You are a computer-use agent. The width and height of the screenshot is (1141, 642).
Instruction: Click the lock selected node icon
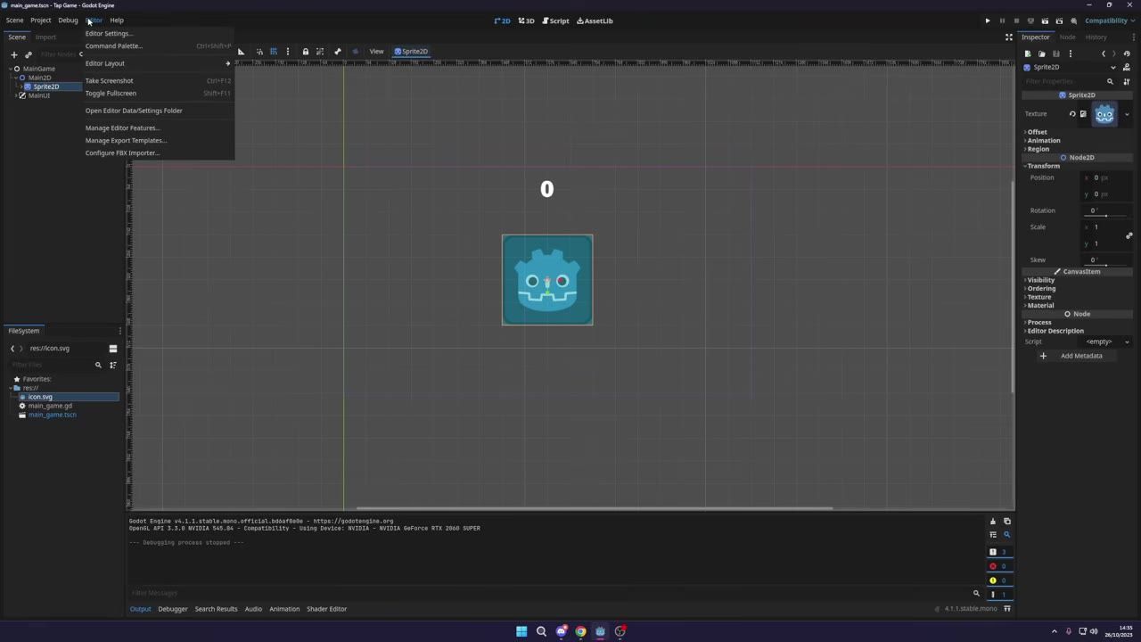pos(305,52)
